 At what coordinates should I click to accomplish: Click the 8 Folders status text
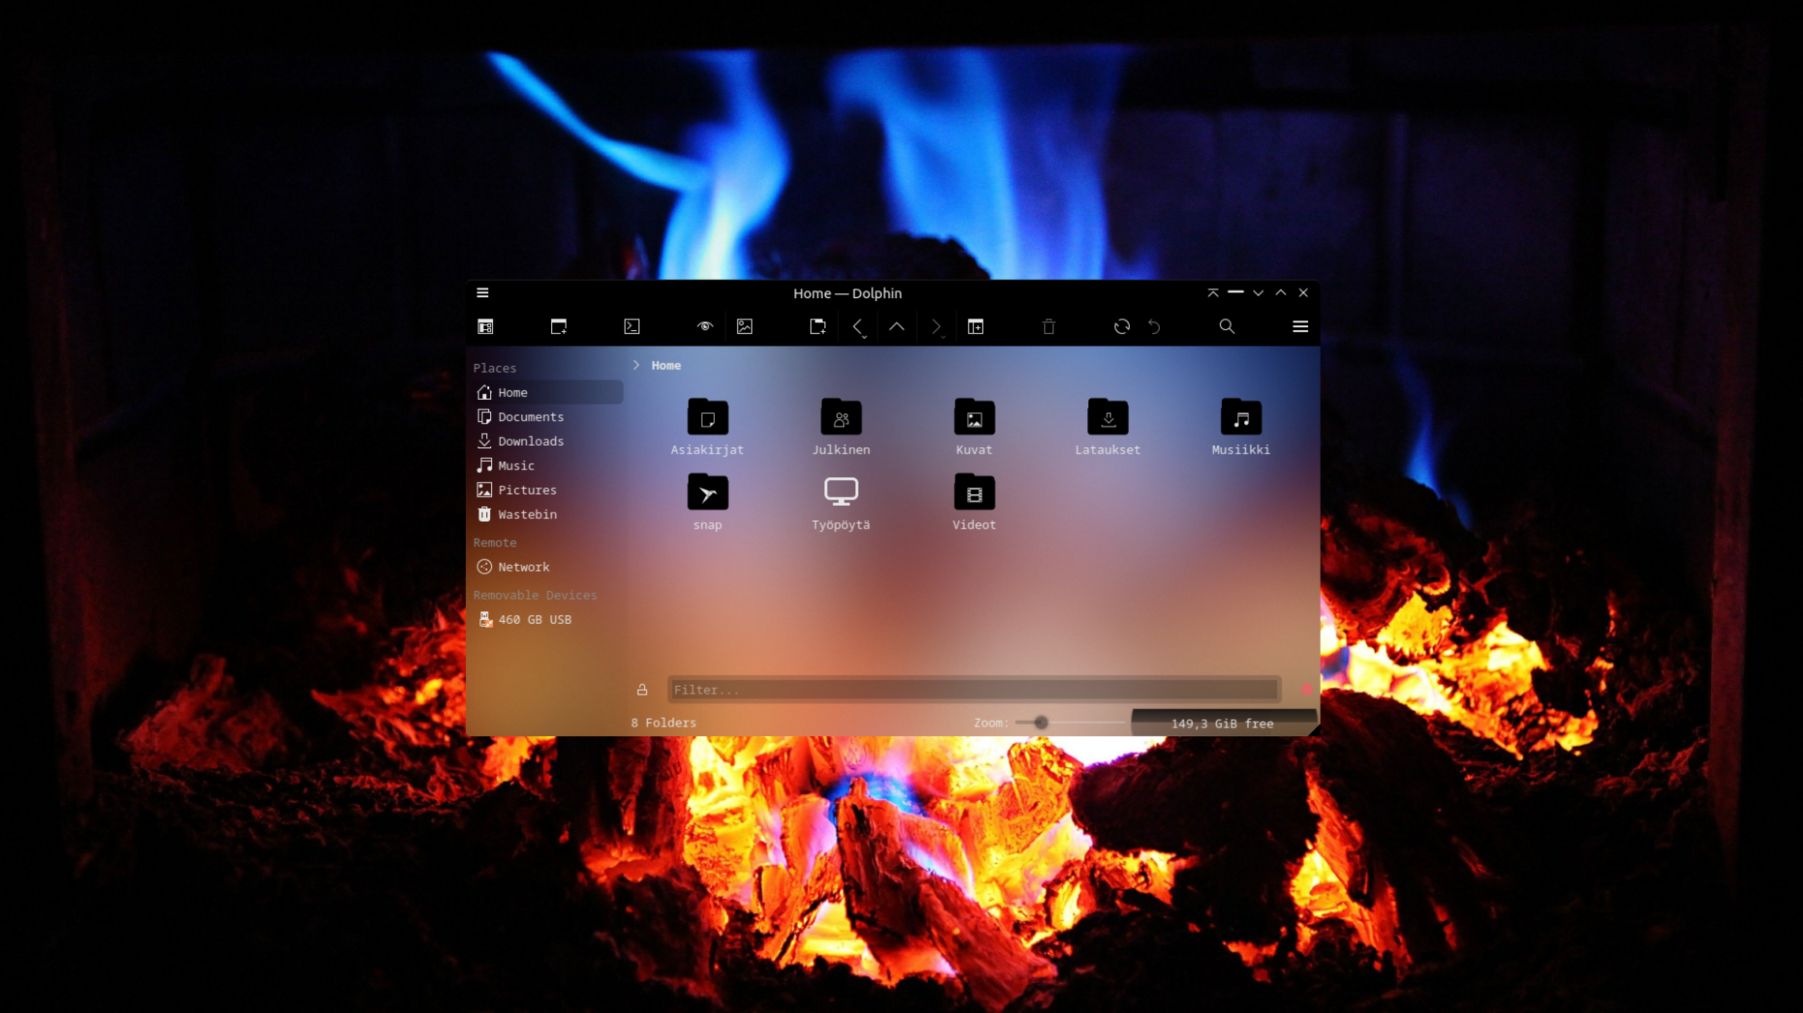pyautogui.click(x=663, y=723)
